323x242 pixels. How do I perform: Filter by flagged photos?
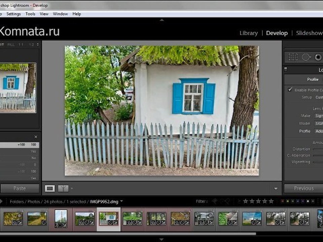(x=215, y=201)
